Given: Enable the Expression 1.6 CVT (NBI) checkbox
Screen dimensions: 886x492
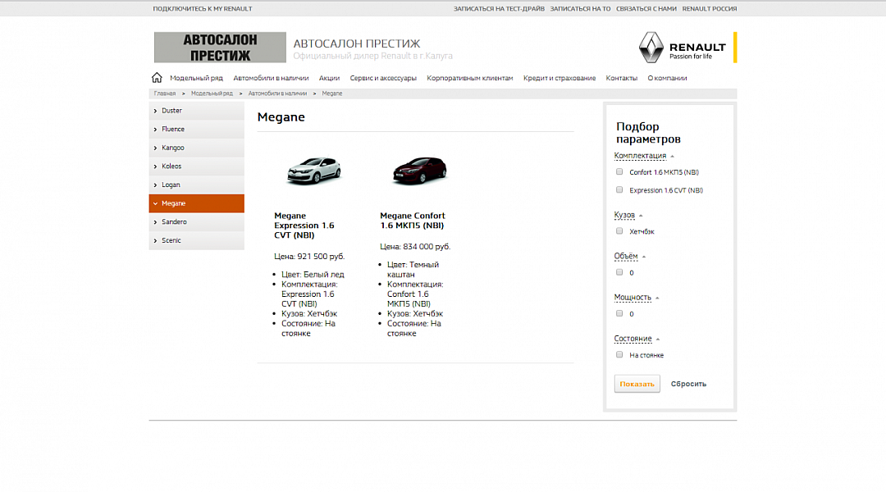Looking at the screenshot, I should pos(619,190).
